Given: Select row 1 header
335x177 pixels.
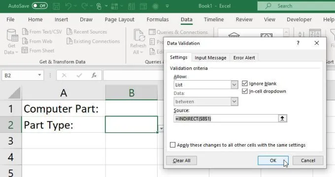Looking at the screenshot, I should click(11, 109).
